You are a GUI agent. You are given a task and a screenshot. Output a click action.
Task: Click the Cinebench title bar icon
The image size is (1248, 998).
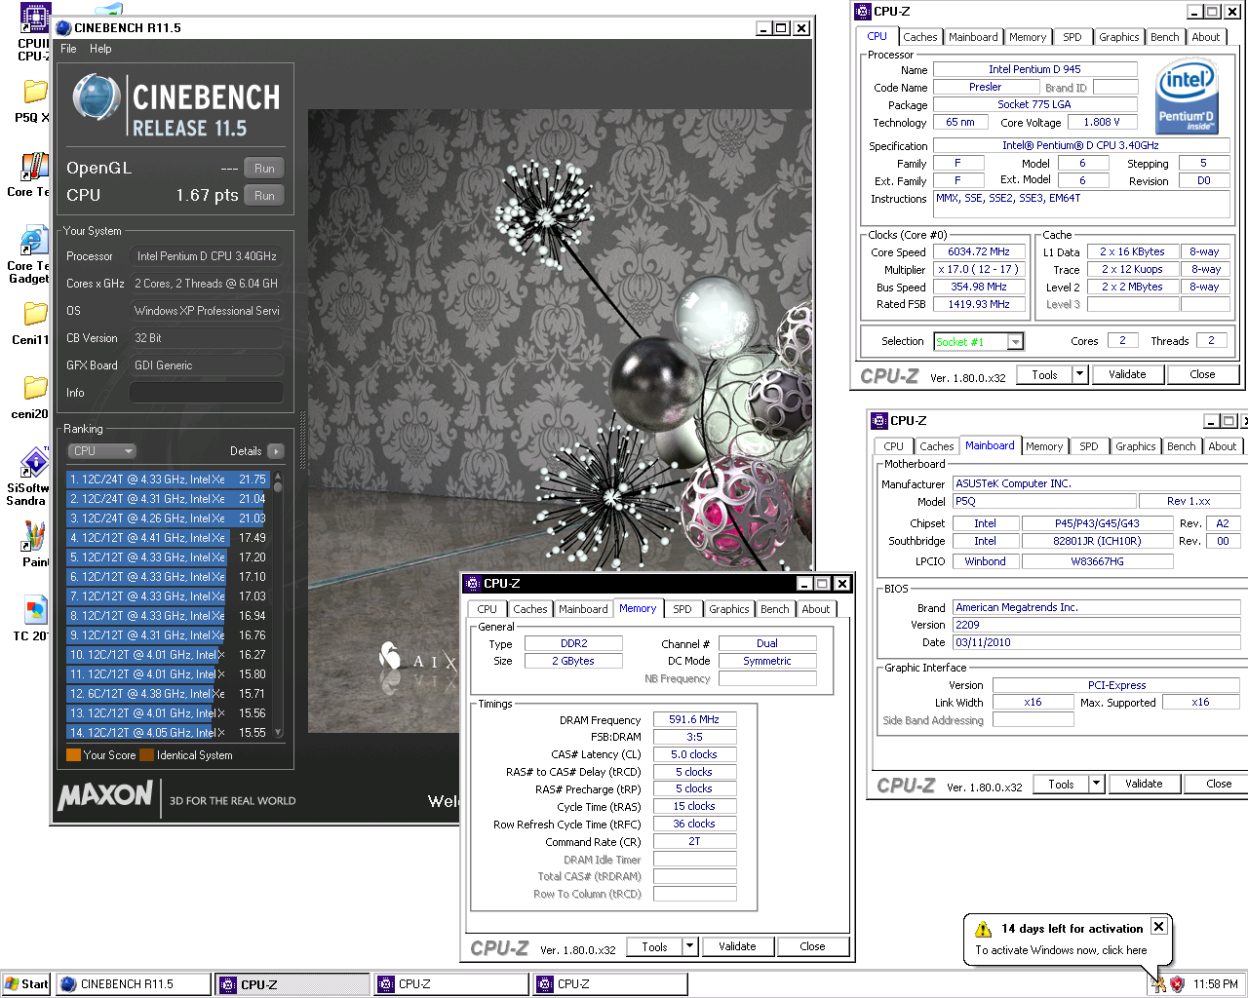[64, 28]
